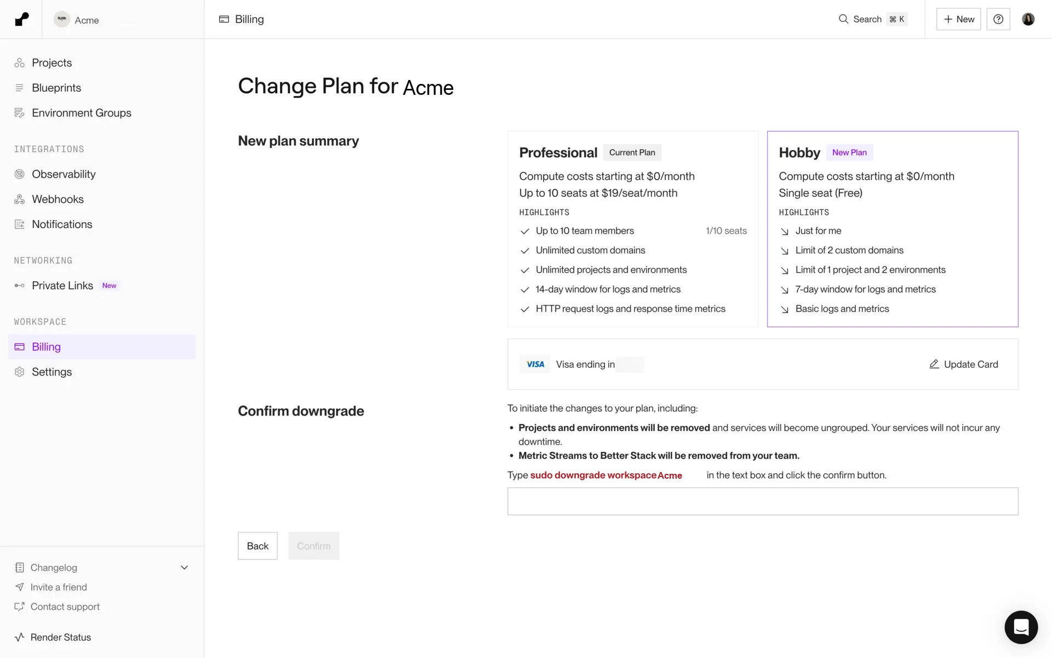Click 'Up to 10 team members' checkmark icon
Screen dimensions: 1052x658
pos(524,231)
